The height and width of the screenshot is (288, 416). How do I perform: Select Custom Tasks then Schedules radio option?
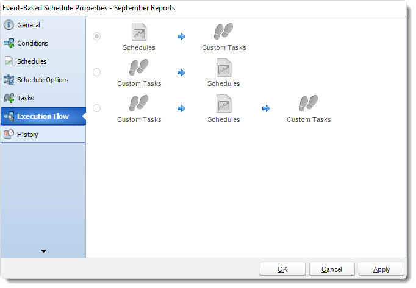[x=96, y=72]
